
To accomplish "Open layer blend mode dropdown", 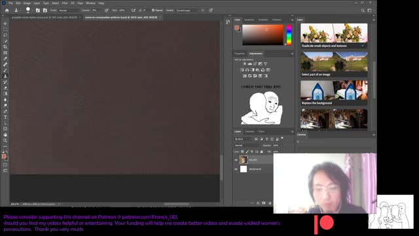I will pos(247,146).
